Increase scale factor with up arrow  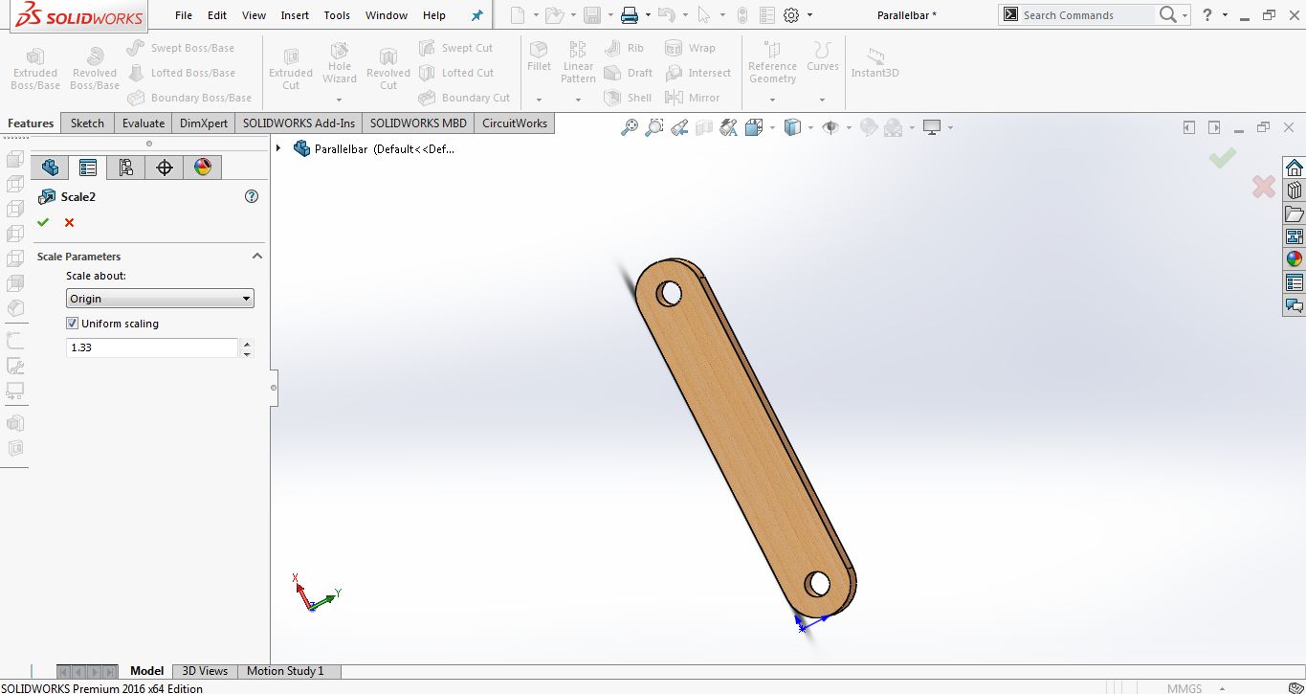(247, 344)
